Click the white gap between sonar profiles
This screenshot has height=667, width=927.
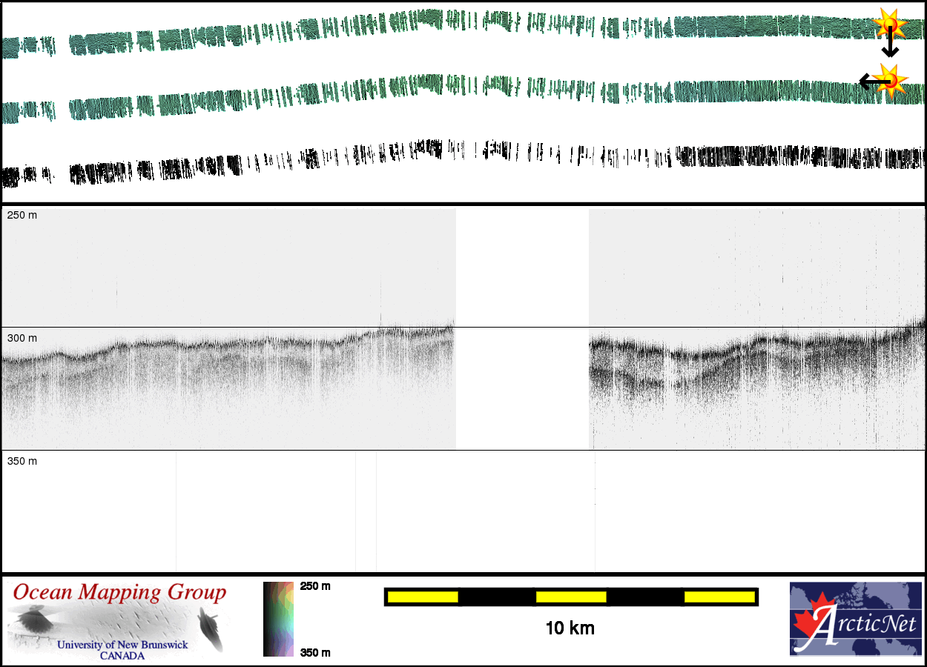(x=522, y=326)
